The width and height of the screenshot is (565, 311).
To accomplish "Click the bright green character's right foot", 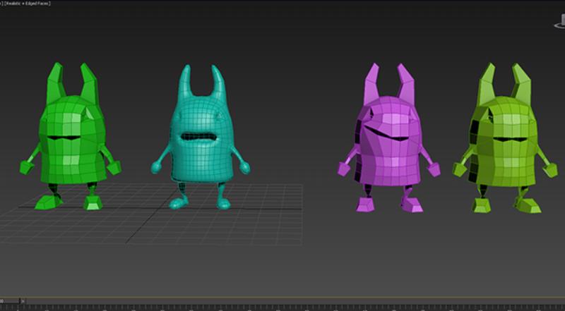I will tap(93, 203).
